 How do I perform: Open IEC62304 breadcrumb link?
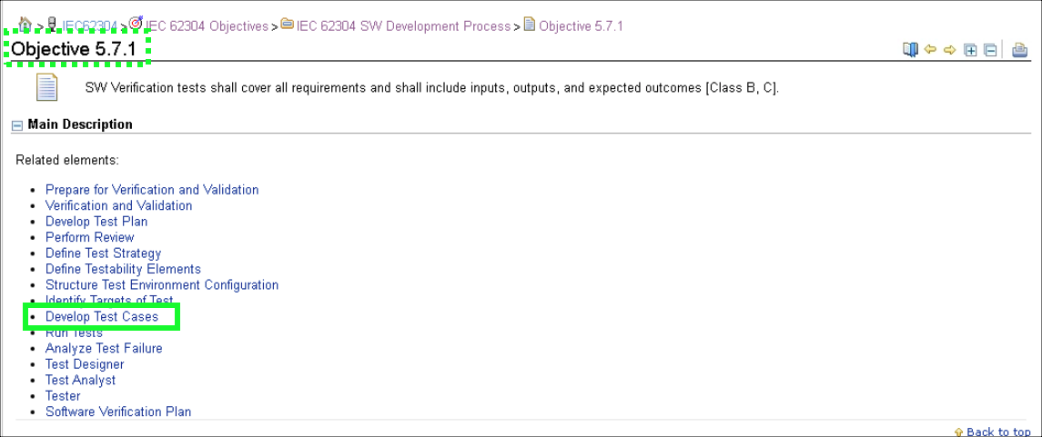[x=89, y=26]
